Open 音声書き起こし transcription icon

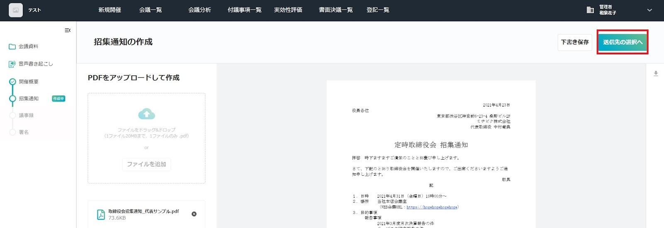point(12,64)
